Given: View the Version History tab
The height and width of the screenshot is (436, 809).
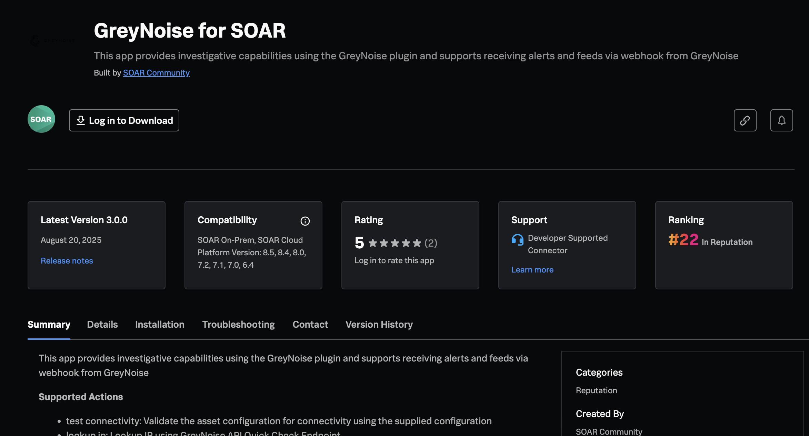Looking at the screenshot, I should (379, 325).
